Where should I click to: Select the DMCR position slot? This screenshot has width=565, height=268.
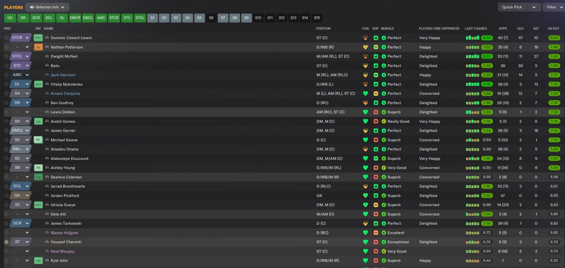pyautogui.click(x=75, y=18)
